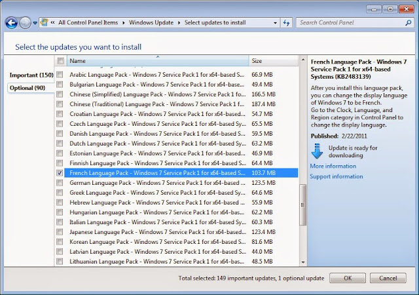Click the update list scrollbar thumb
The image size is (419, 295).
302,205
